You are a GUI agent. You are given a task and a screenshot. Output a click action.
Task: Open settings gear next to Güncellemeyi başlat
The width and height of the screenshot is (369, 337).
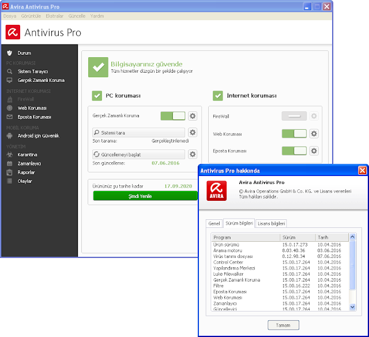(193, 154)
